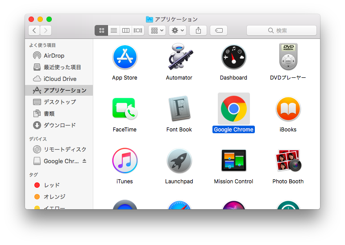Select the Safari compass icon

tap(179, 205)
